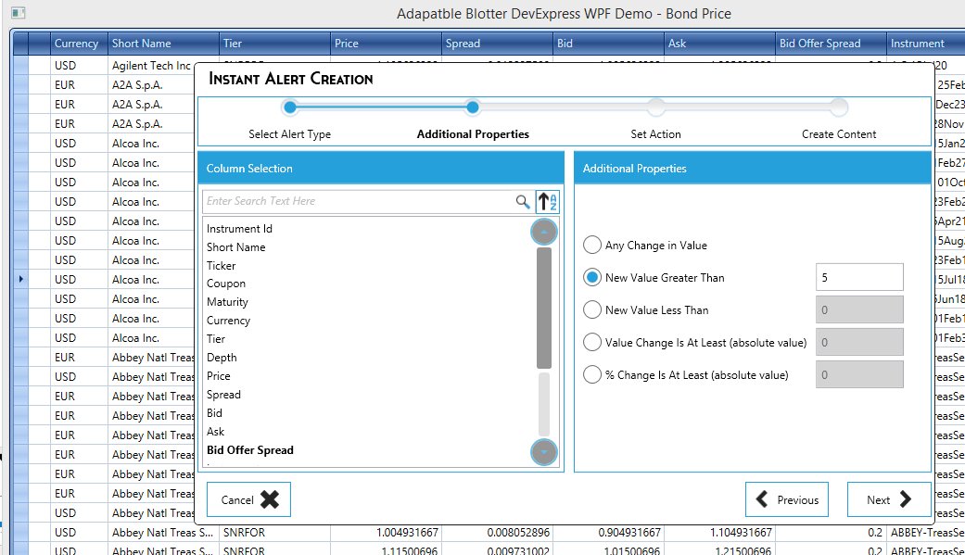Select the Any Change in Value option
The image size is (965, 555).
point(591,245)
